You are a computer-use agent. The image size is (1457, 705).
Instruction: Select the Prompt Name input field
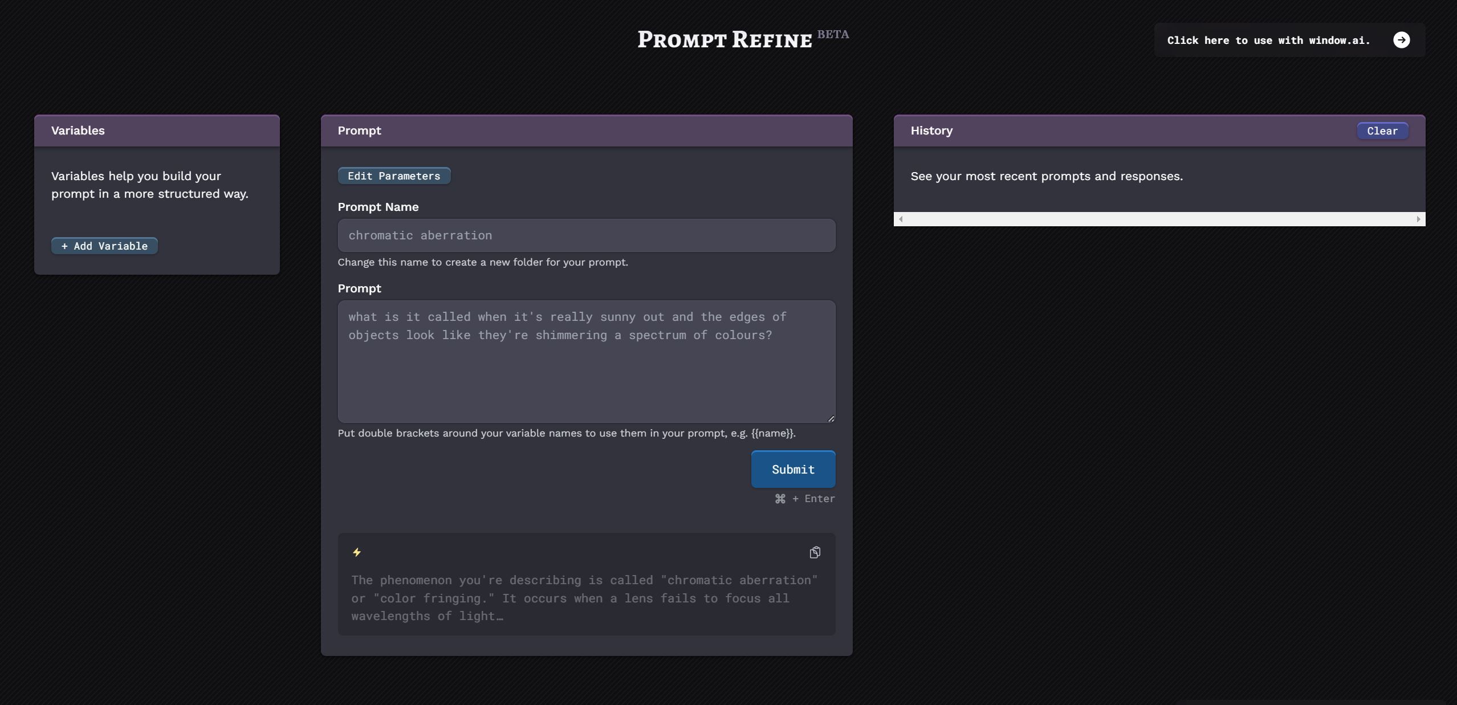pyautogui.click(x=587, y=235)
